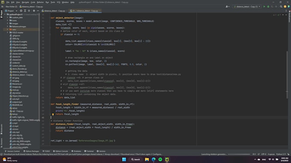Viewport: 291px width, 163px height.
Task: Click the taskbar Search box
Action: coord(136,159)
